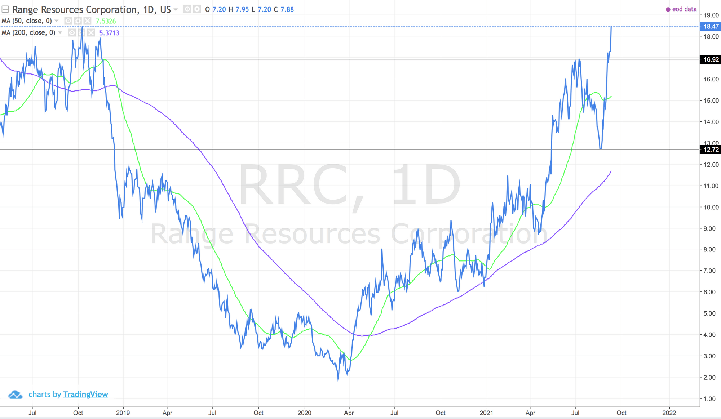721x419 pixels.
Task: Select the 18.47 current price label
Action: [711, 26]
